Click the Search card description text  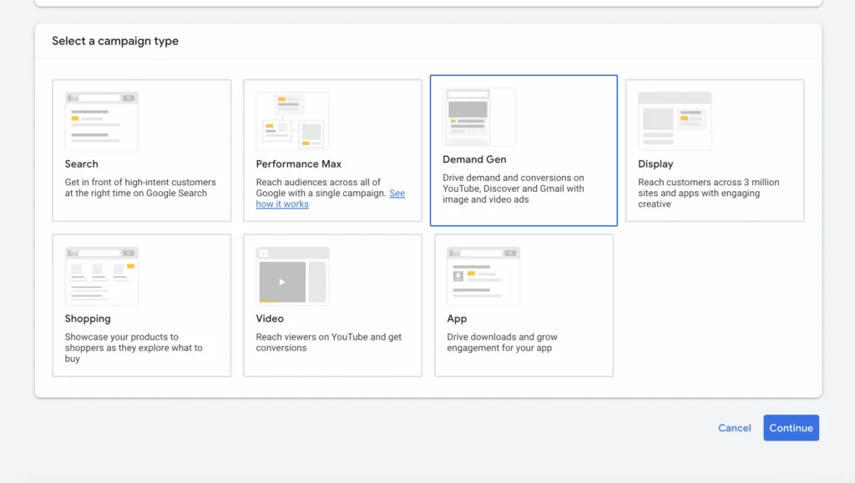point(140,188)
